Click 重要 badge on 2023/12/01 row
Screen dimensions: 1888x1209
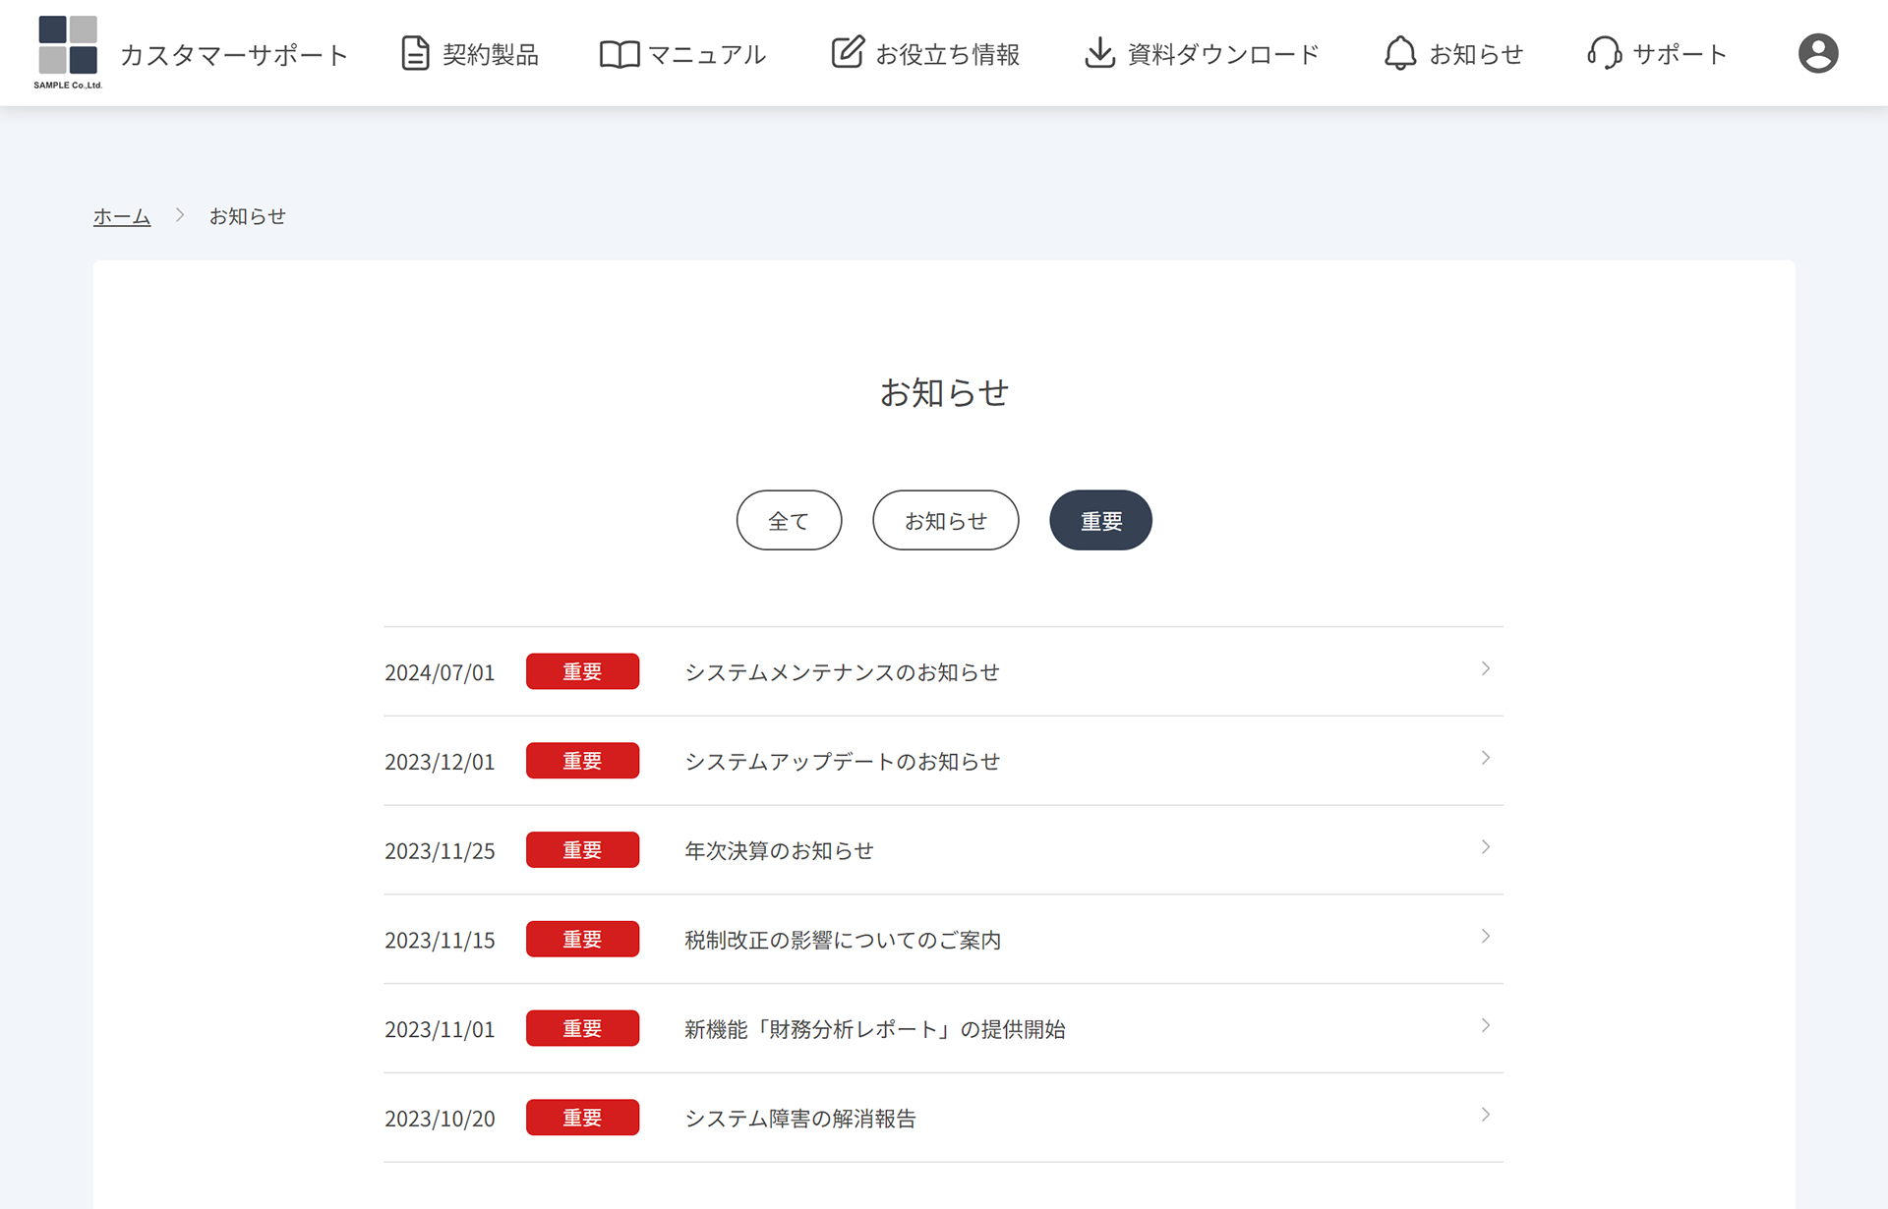pos(582,761)
